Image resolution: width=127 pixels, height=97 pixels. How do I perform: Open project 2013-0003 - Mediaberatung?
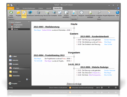46,27
